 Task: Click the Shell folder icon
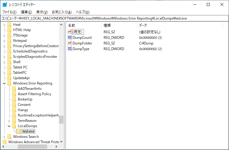(x=9, y=62)
